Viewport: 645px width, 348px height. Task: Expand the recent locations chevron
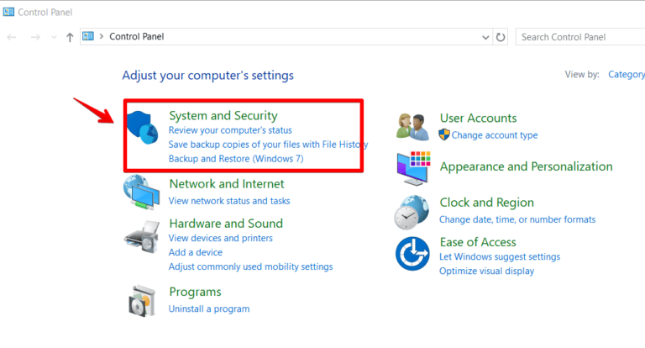click(55, 38)
